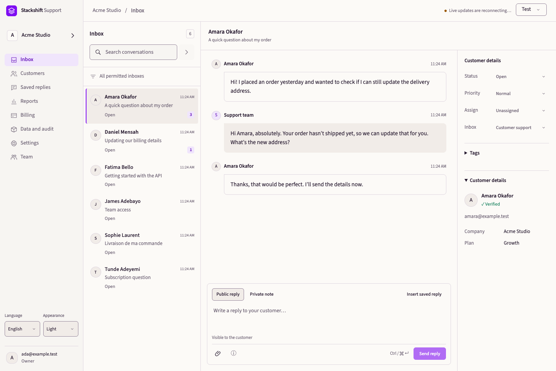This screenshot has height=371, width=556.
Task: Click the Stackshift Support logo icon
Action: [12, 10]
